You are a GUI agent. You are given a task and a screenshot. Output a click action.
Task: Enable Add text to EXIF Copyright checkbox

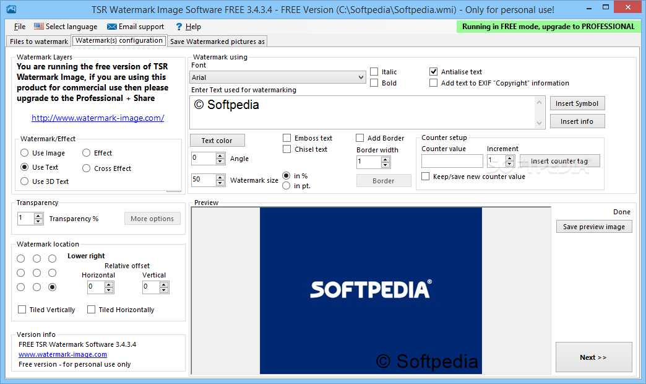433,83
